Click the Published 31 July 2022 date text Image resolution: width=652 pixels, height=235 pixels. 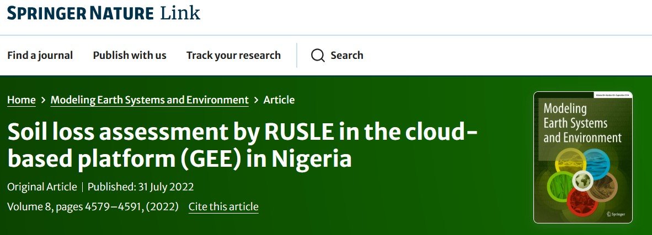[141, 187]
